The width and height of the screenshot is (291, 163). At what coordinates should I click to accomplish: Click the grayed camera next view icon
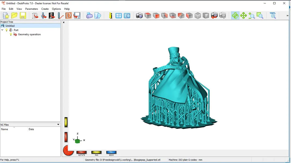(x=223, y=16)
